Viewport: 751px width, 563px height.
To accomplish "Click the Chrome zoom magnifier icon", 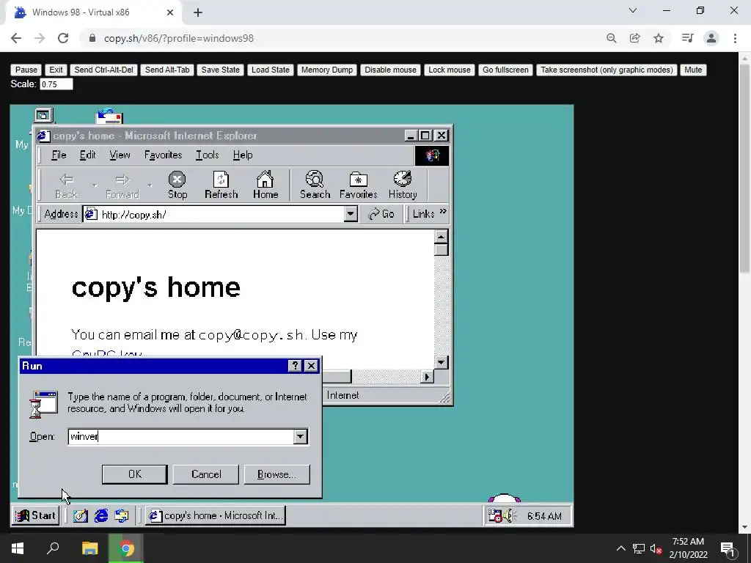I will click(611, 38).
